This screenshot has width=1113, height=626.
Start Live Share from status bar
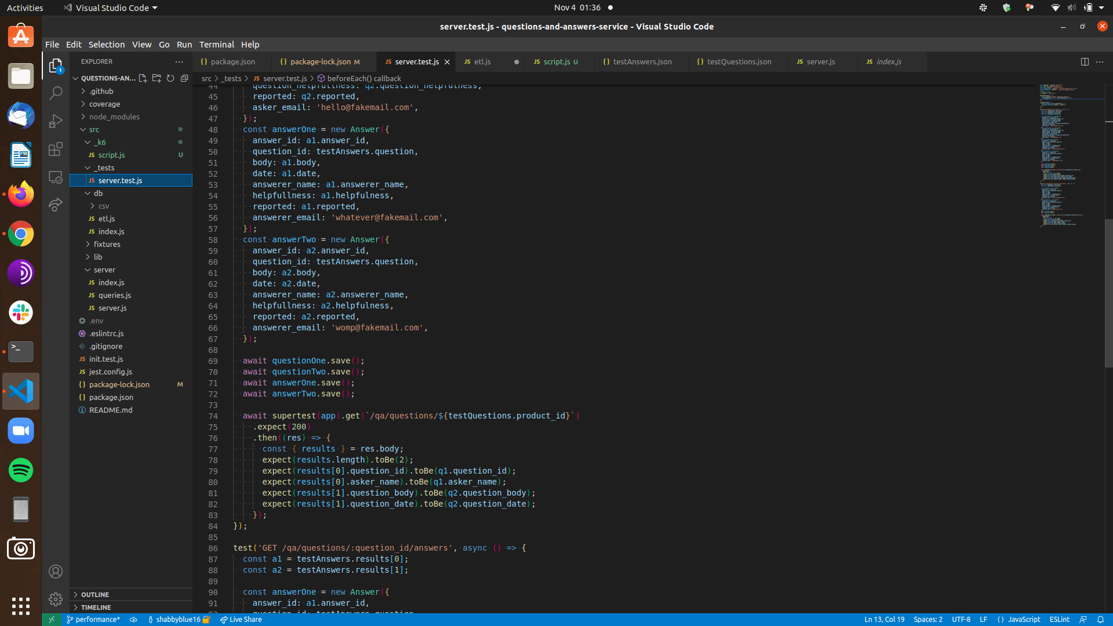pyautogui.click(x=241, y=620)
